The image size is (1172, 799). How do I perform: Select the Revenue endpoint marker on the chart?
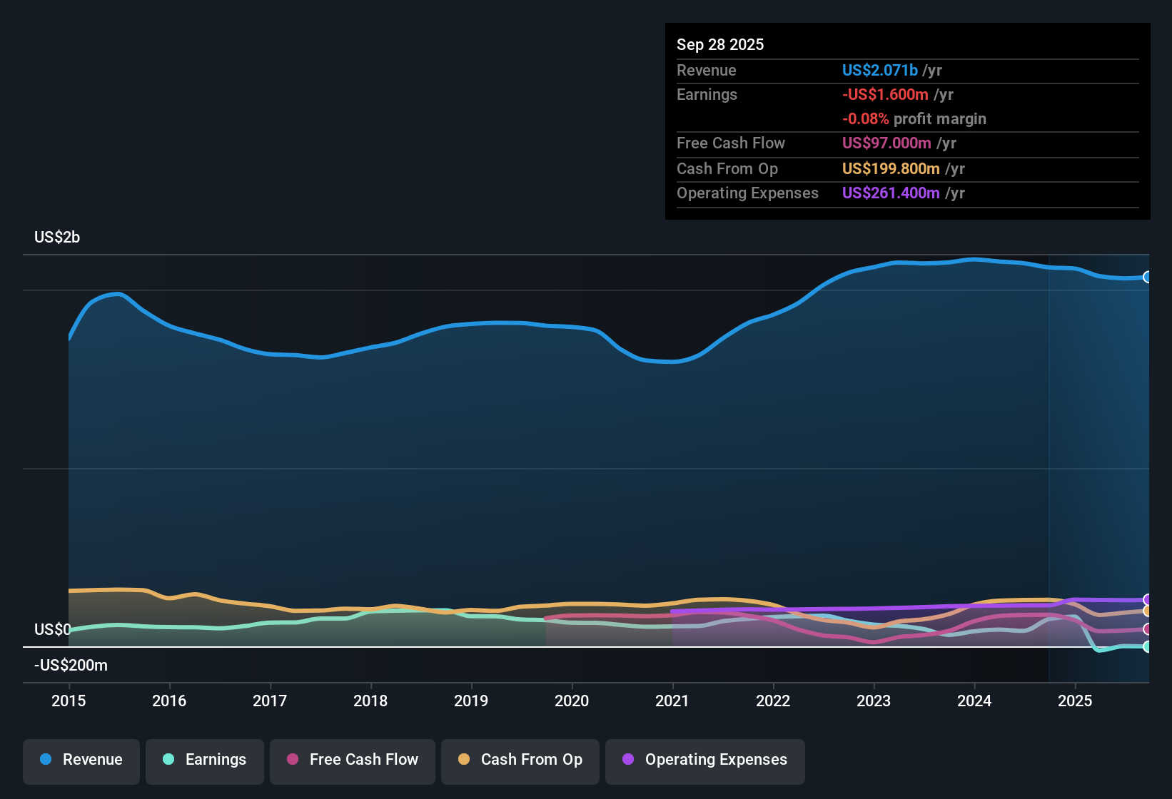coord(1148,276)
